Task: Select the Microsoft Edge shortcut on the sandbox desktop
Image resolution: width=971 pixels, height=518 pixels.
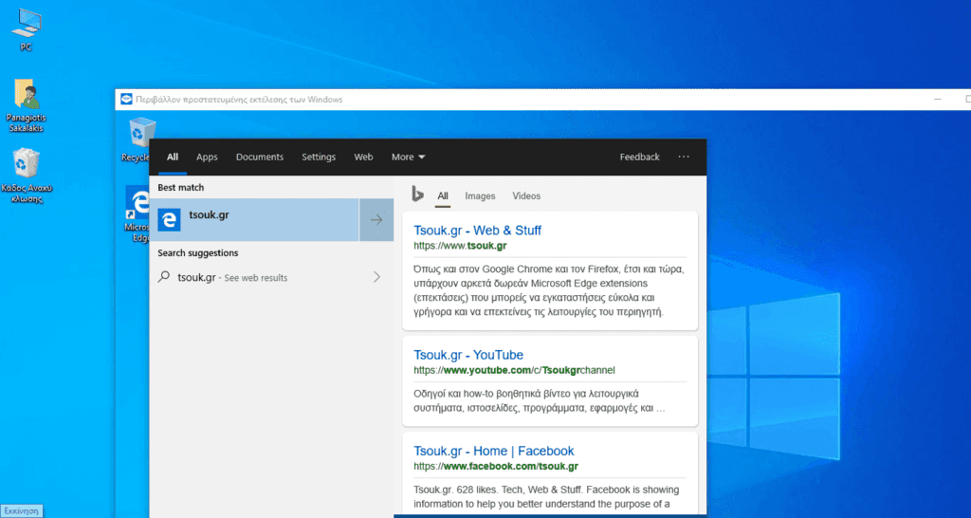Action: pos(137,213)
